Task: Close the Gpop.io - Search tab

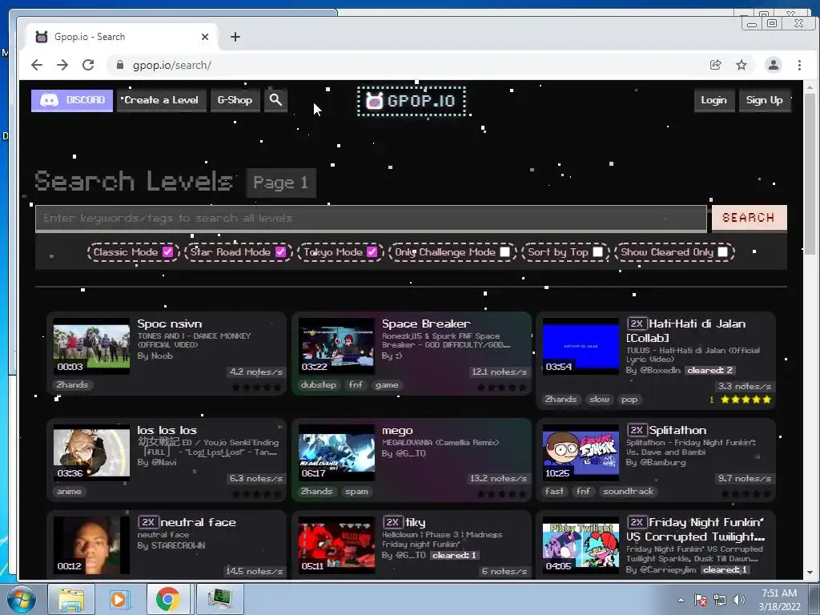Action: (205, 37)
